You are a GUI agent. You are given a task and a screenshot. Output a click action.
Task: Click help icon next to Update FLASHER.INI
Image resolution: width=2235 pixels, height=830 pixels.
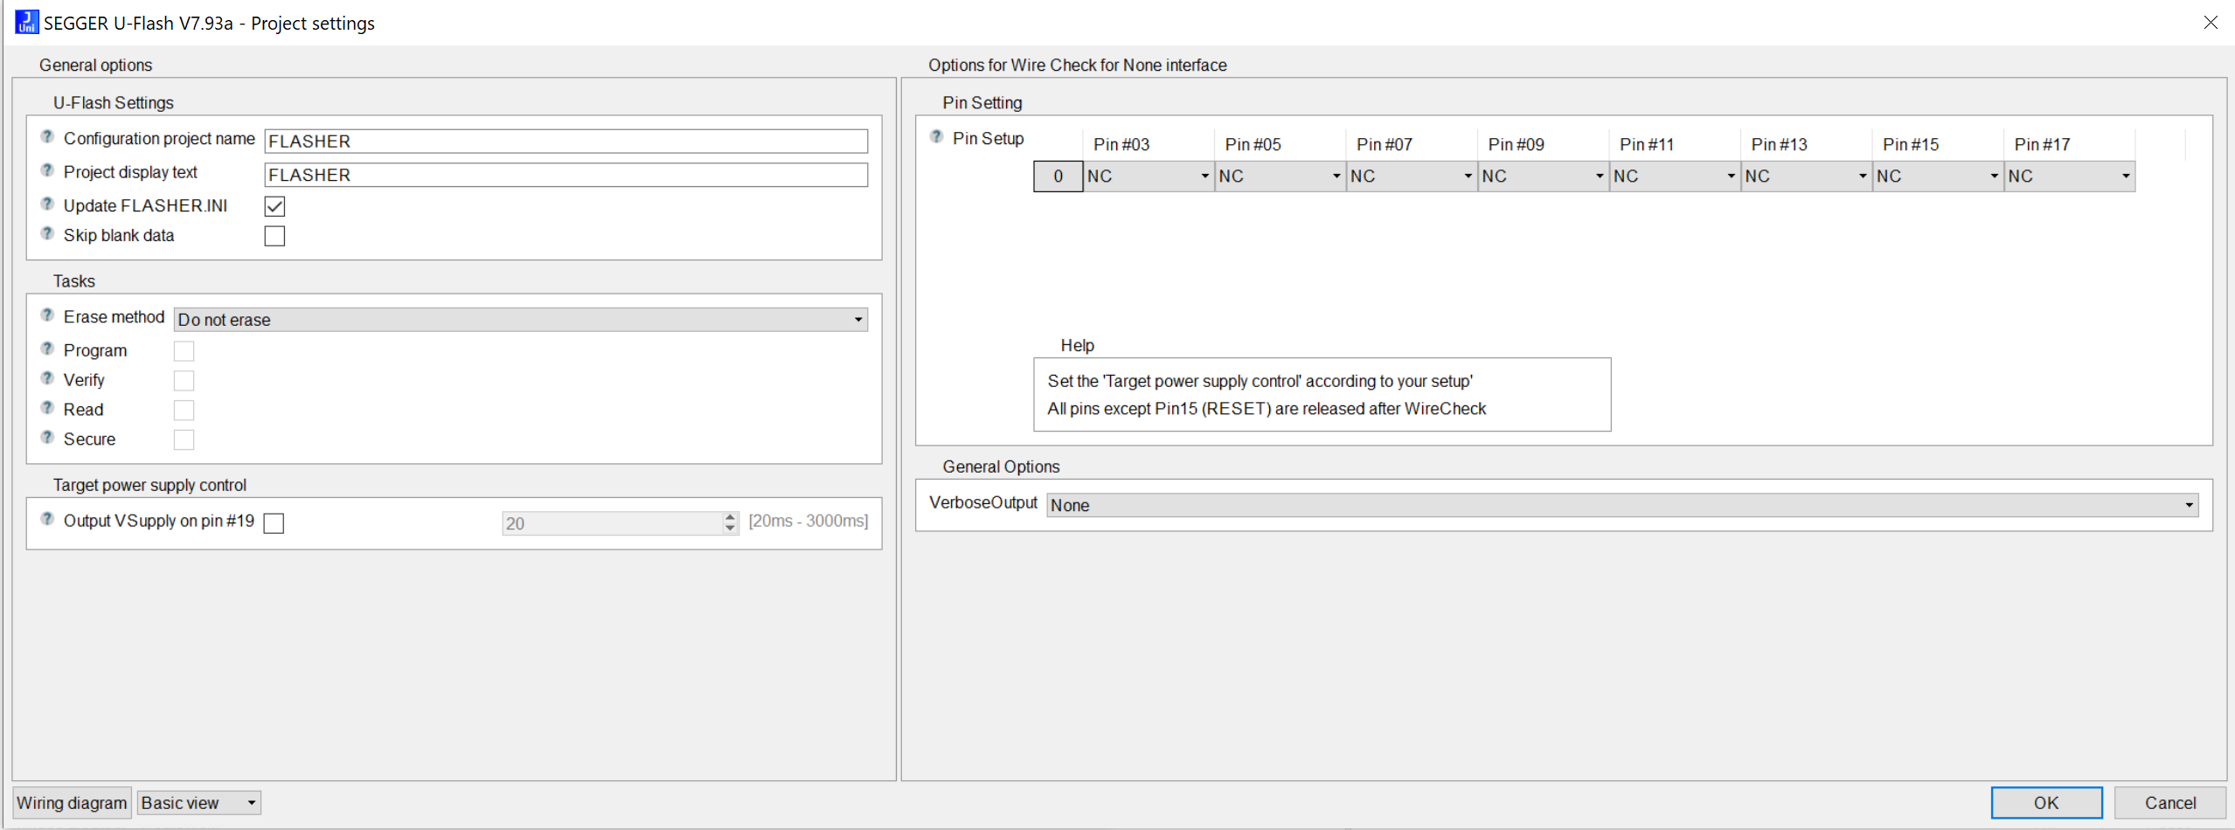[47, 204]
